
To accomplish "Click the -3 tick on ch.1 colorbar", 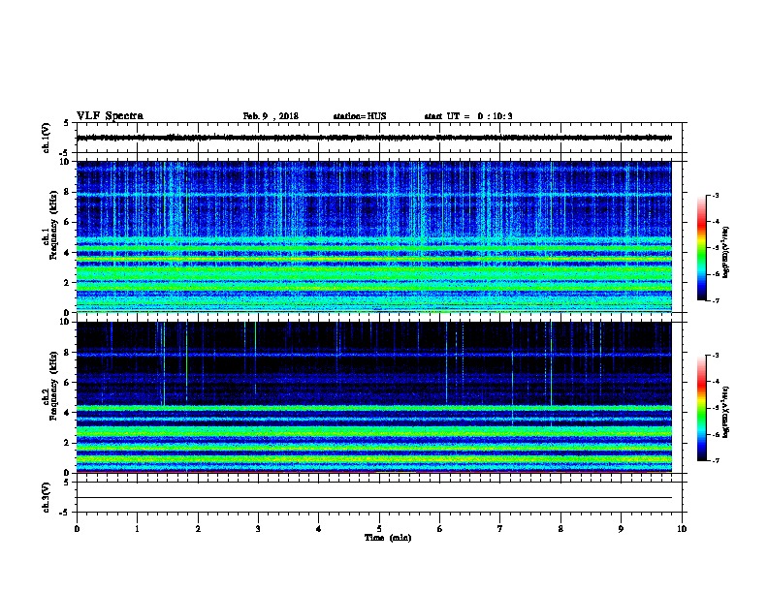I will pyautogui.click(x=715, y=195).
